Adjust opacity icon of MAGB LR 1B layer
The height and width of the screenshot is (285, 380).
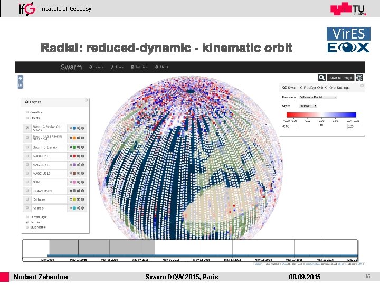83,165
